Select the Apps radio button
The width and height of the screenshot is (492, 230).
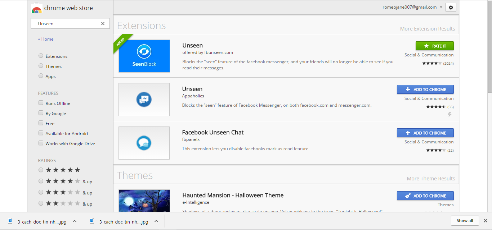[41, 76]
